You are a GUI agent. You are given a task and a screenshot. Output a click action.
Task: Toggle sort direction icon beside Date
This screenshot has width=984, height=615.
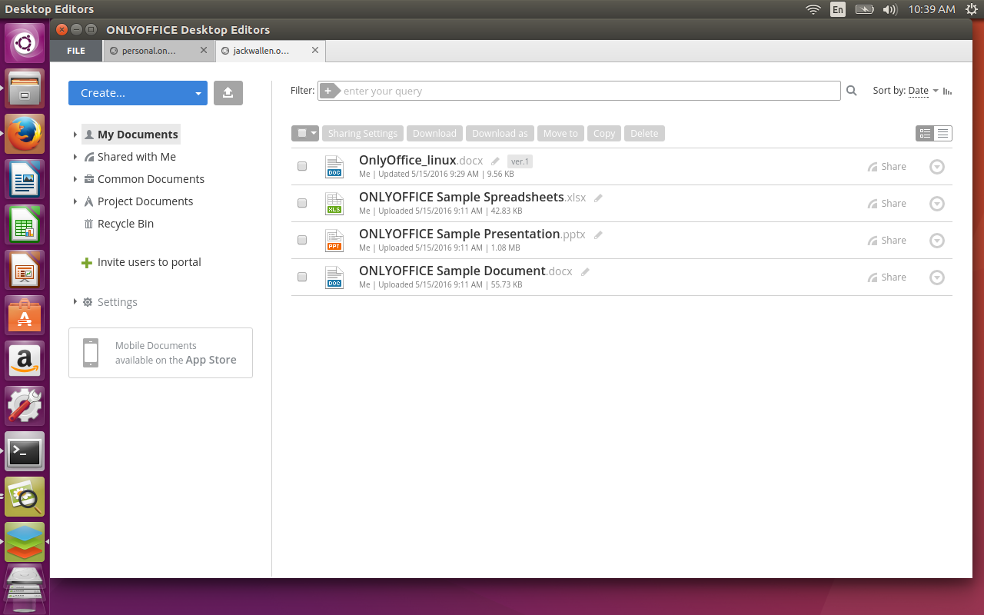(947, 91)
